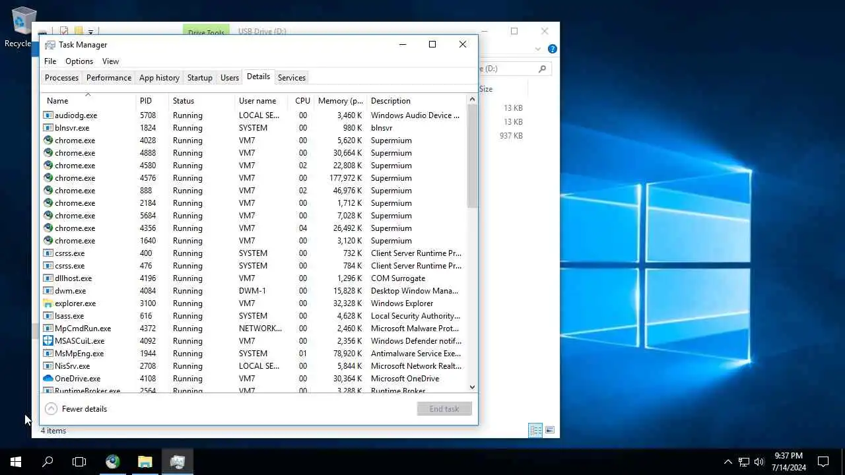This screenshot has width=845, height=475.
Task: Click the dllhost.exe process icon
Action: point(48,278)
